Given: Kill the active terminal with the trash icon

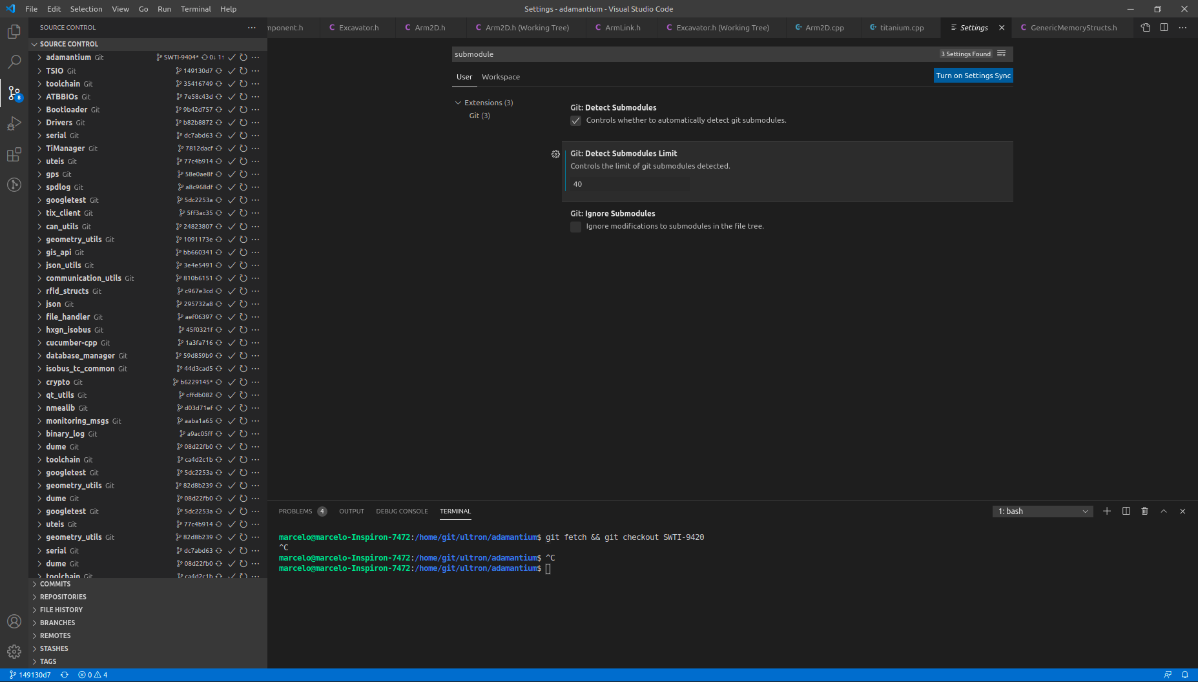Looking at the screenshot, I should [x=1144, y=511].
